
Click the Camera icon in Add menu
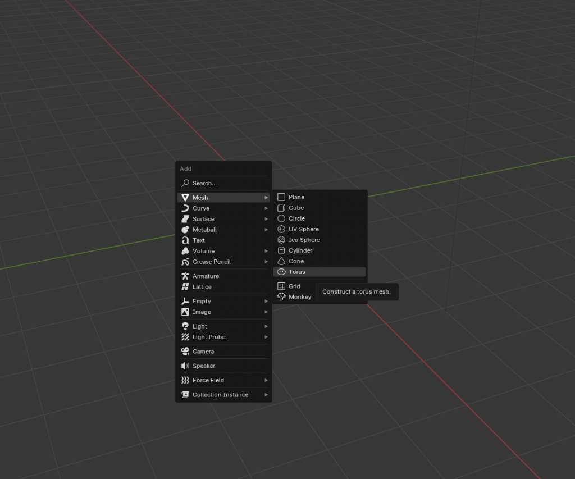[185, 352]
